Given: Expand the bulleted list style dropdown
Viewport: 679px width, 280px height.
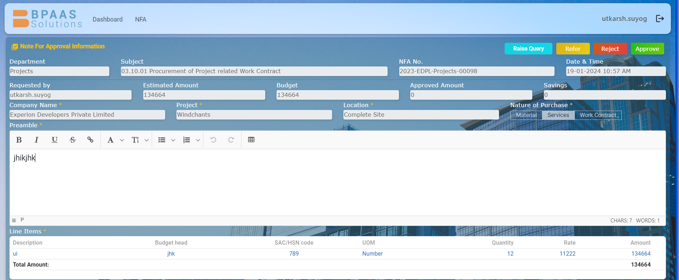Looking at the screenshot, I should pyautogui.click(x=173, y=140).
